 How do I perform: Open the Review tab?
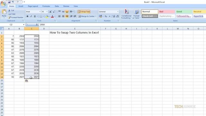tap(66, 6)
